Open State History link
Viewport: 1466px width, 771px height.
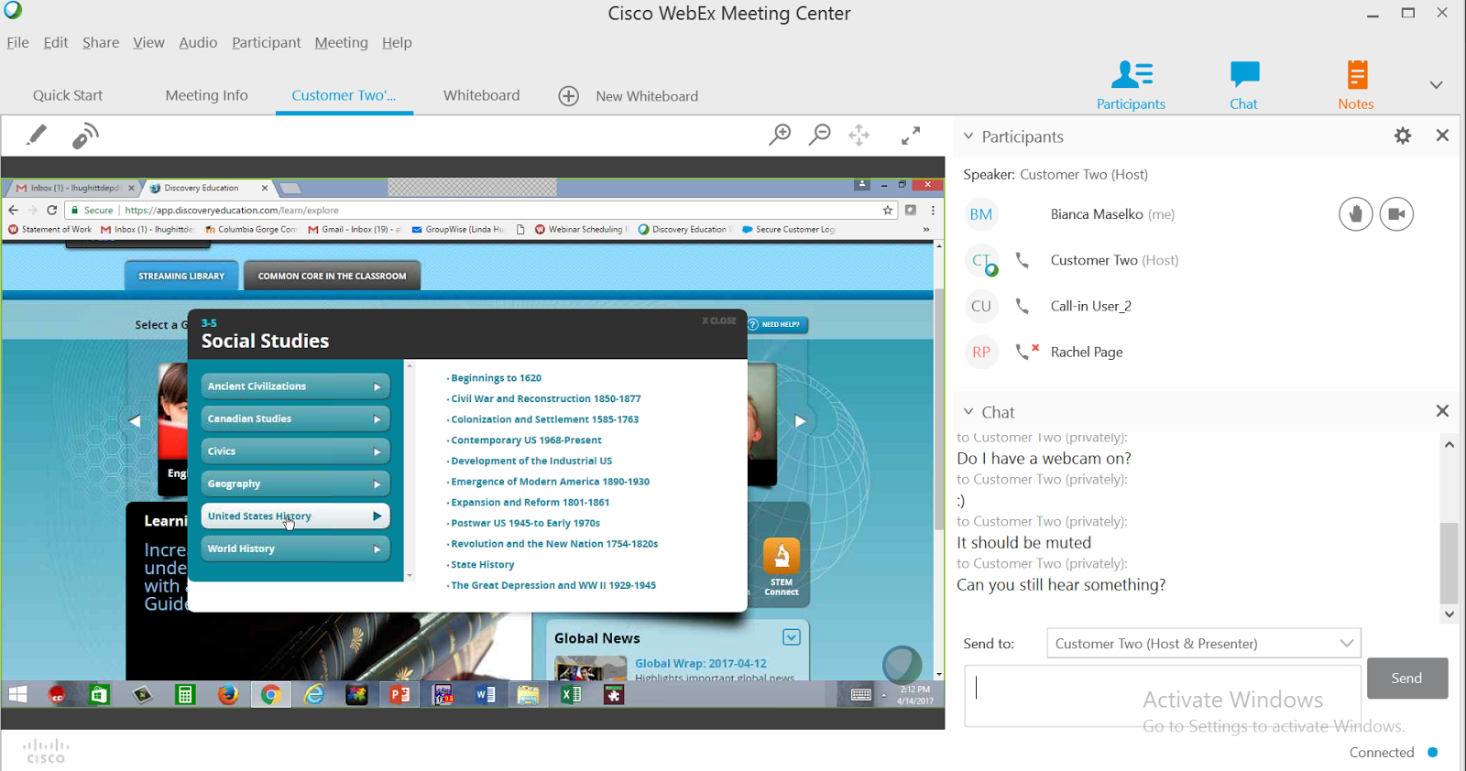(x=482, y=565)
